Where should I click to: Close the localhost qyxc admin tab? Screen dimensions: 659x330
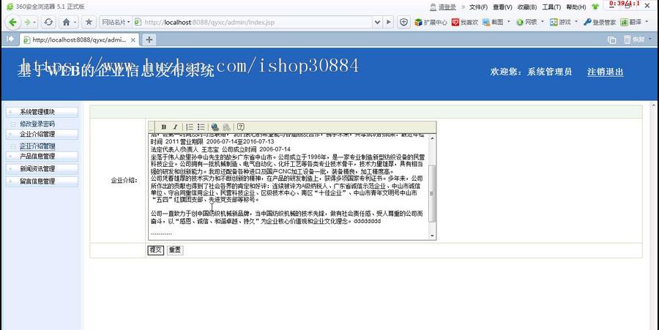click(x=133, y=40)
